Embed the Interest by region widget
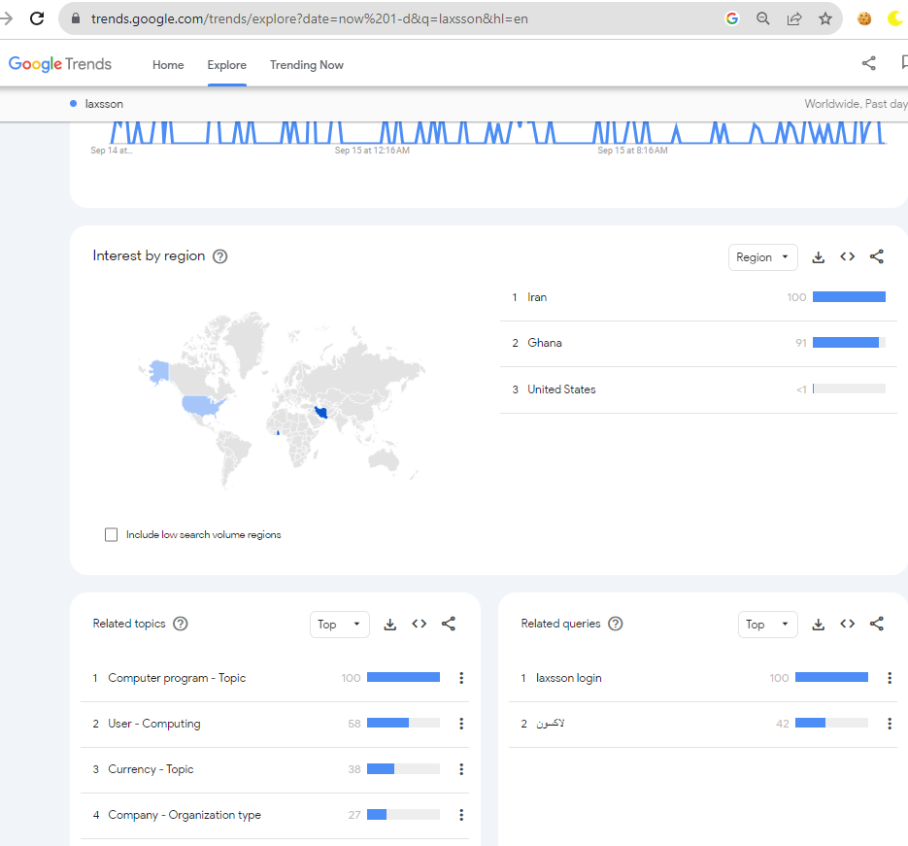This screenshot has width=908, height=846. click(x=847, y=256)
